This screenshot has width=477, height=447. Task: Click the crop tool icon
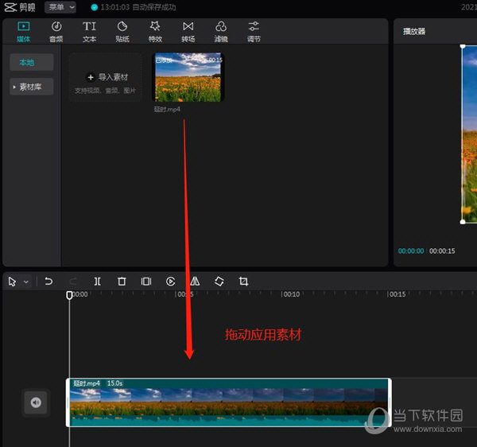coord(243,281)
